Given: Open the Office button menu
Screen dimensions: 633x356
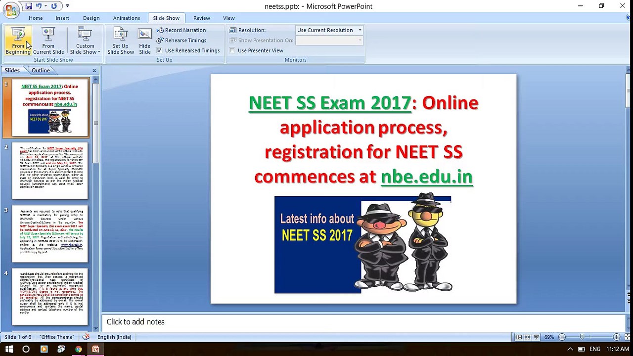Looking at the screenshot, I should [10, 9].
